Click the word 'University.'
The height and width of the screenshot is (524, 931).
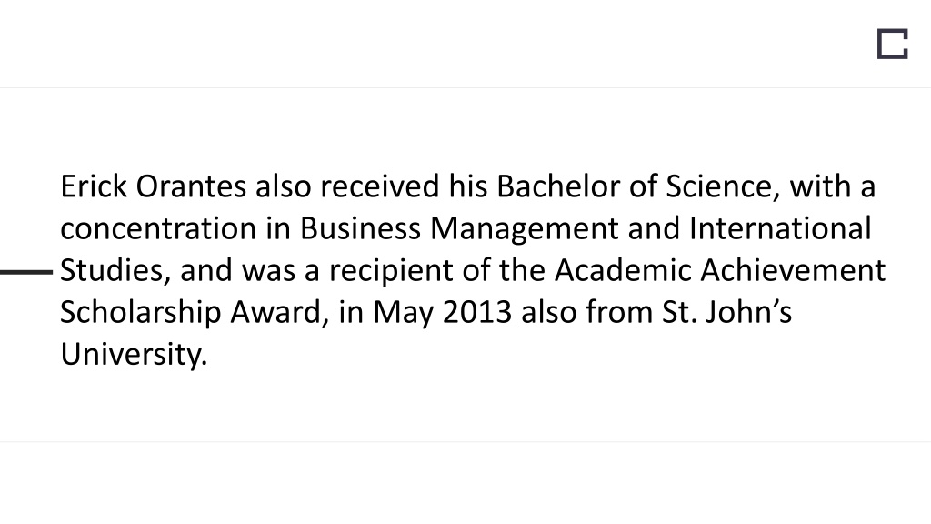point(135,355)
